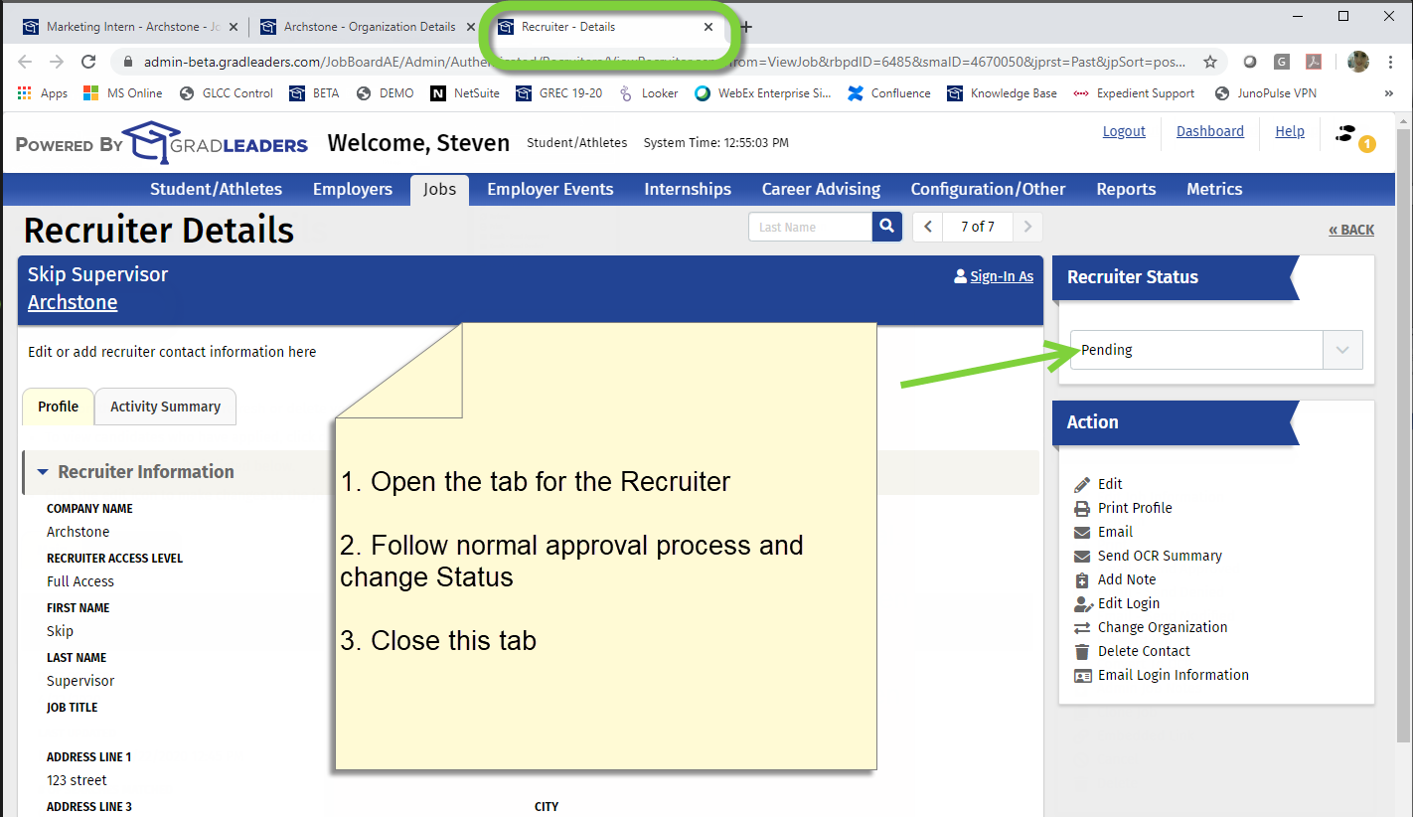The height and width of the screenshot is (817, 1413).
Task: Open the Recruiter Status dropdown
Action: (1216, 350)
